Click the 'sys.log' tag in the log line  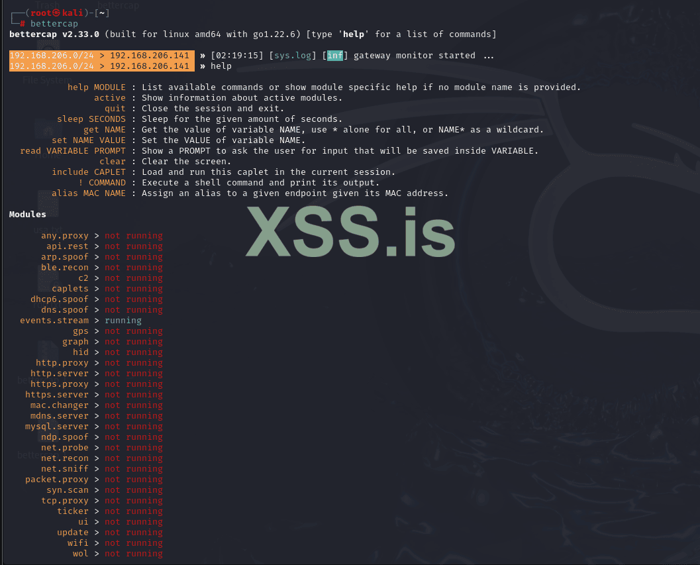tap(293, 56)
